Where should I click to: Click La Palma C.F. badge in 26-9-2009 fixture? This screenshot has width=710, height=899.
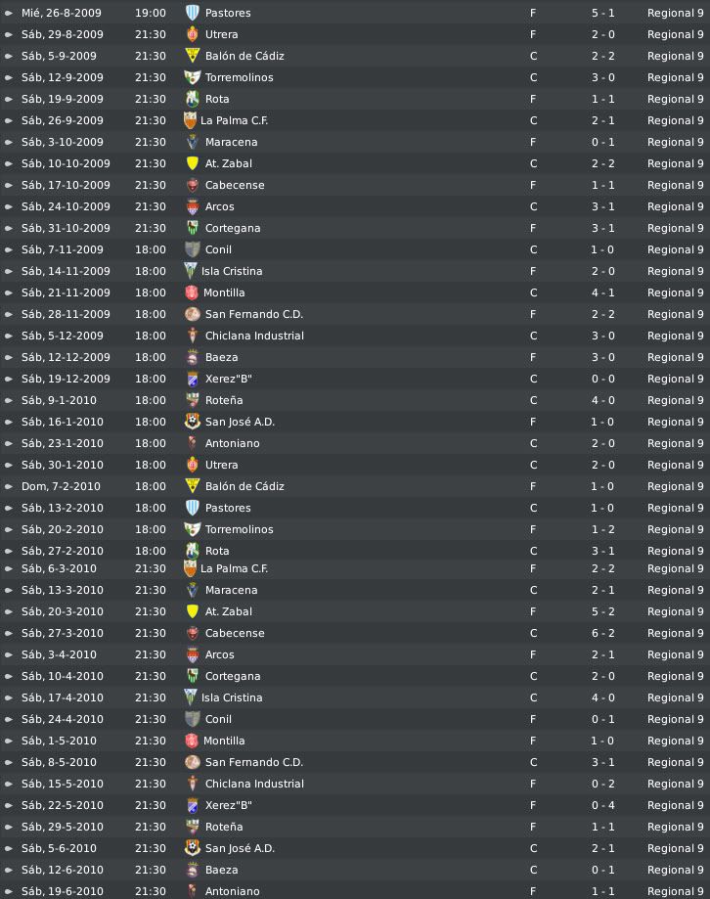coord(190,120)
